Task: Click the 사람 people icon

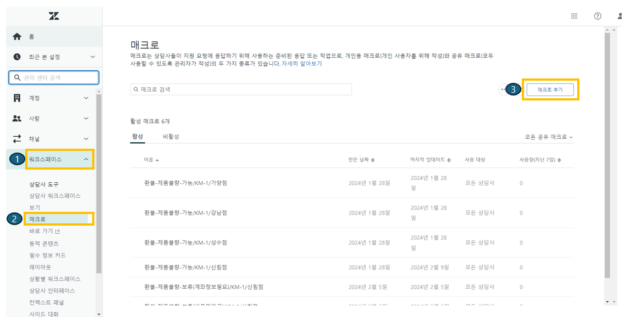Action: pos(16,118)
